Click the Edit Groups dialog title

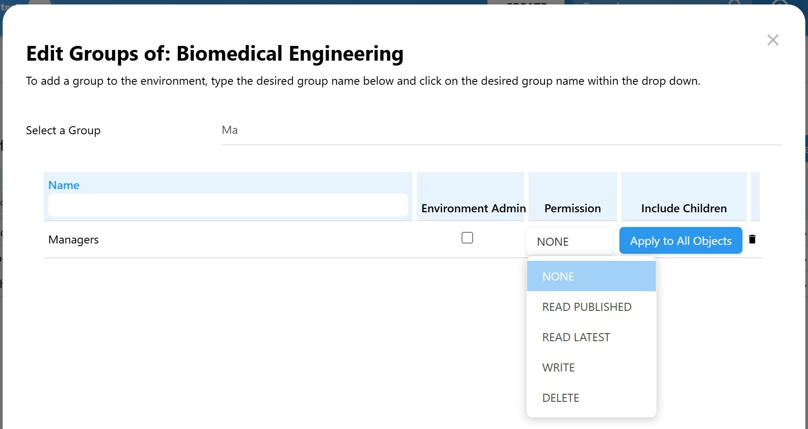tap(214, 54)
